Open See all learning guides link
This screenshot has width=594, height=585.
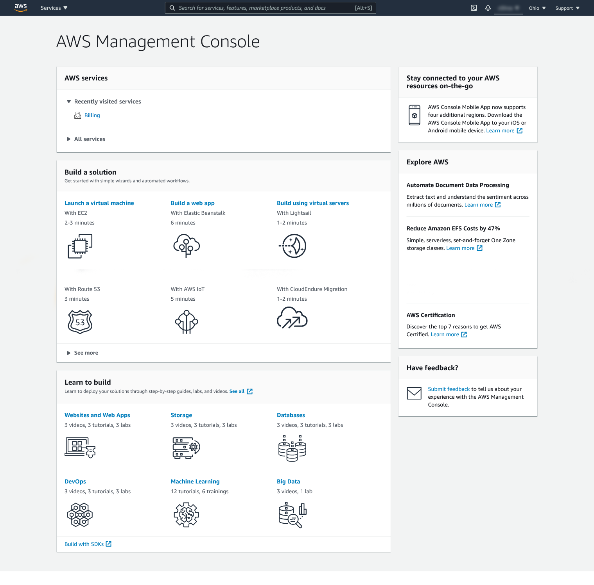(237, 391)
